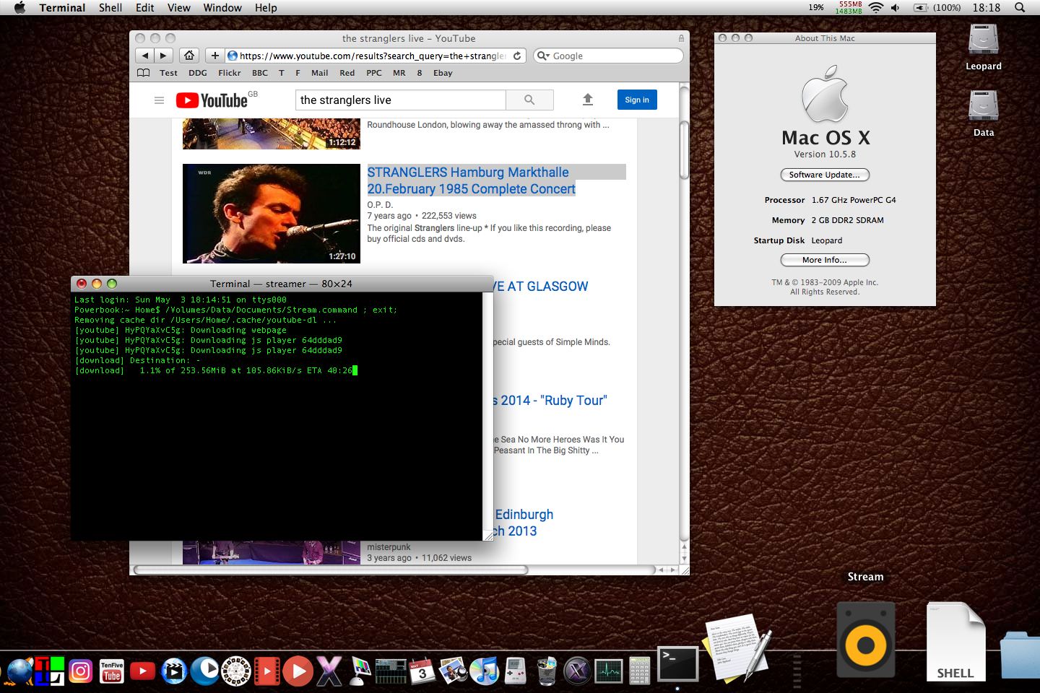
Task: Open the red filmstrip player dock icon
Action: (266, 671)
